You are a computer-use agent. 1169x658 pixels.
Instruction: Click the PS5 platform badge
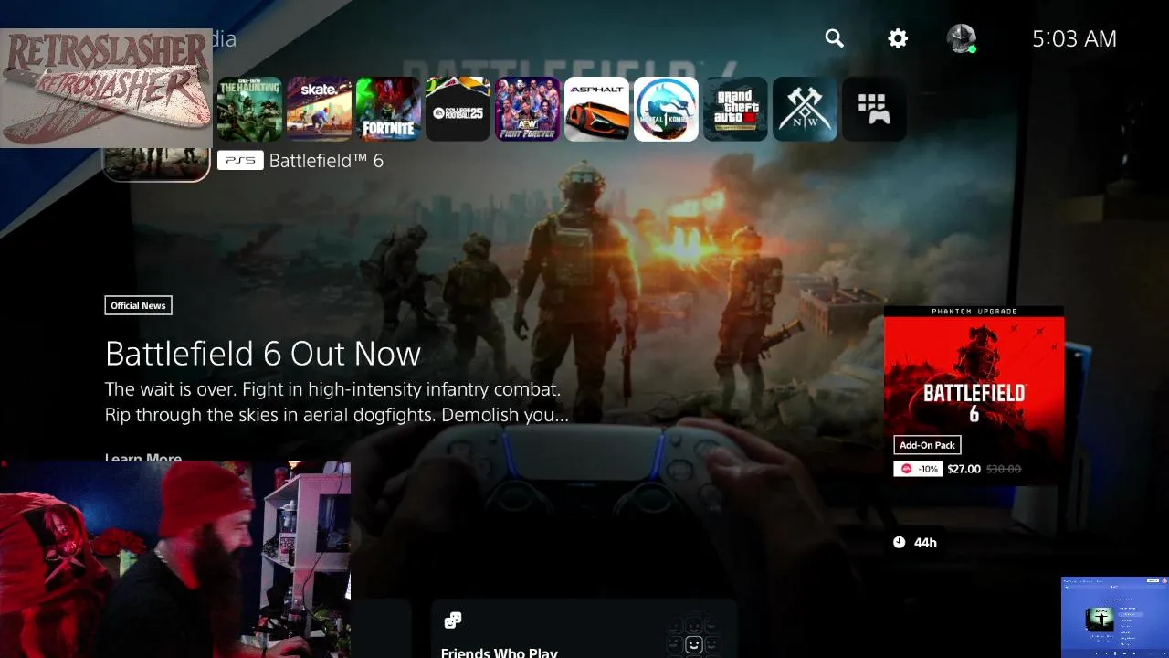240,160
